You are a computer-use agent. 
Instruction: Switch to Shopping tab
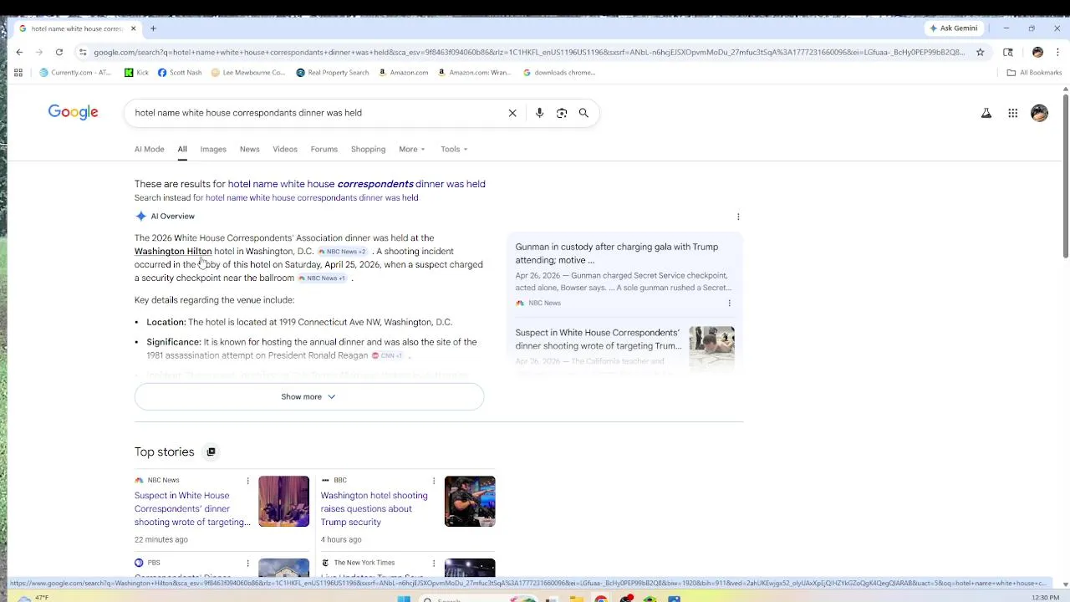click(x=368, y=150)
